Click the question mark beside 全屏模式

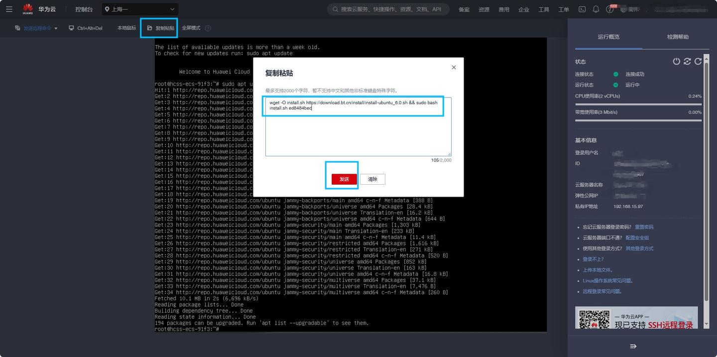(208, 28)
